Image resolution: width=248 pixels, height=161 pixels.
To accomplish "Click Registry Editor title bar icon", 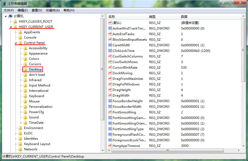I will (4, 3).
